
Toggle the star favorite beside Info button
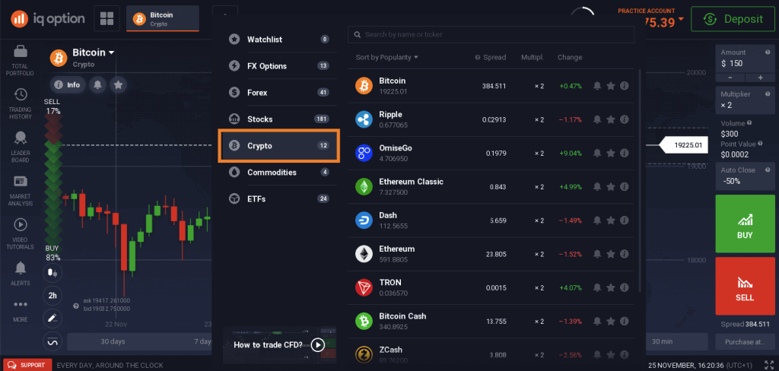click(x=118, y=85)
